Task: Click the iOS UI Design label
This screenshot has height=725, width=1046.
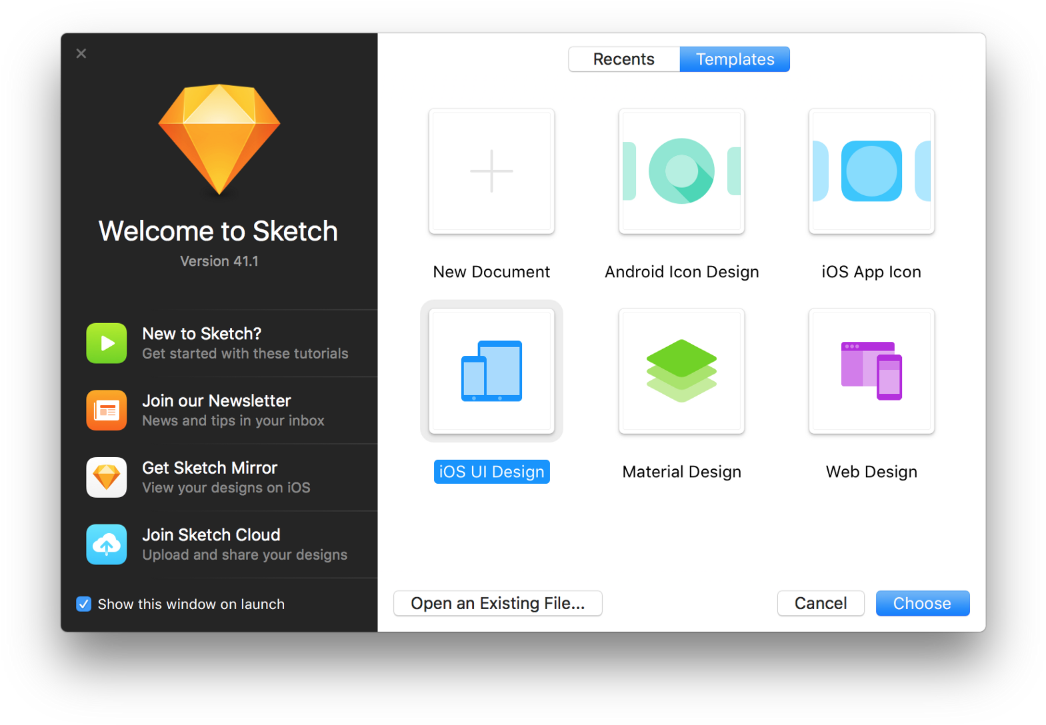Action: tap(492, 472)
